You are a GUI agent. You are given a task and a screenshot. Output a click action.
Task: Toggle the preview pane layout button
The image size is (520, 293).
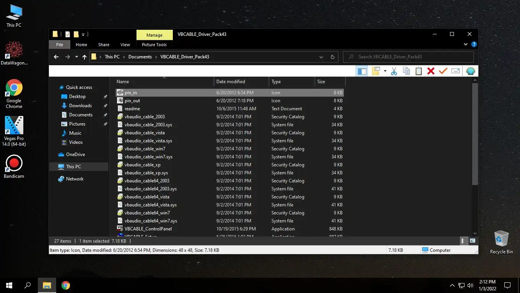362,71
